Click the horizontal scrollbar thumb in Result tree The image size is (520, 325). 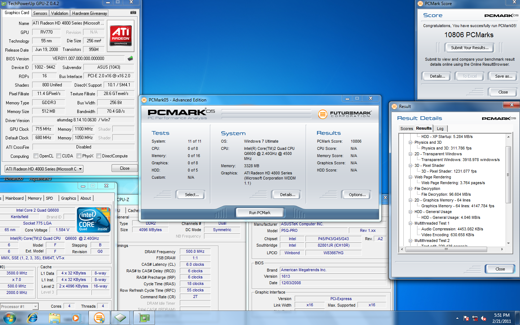(446, 249)
